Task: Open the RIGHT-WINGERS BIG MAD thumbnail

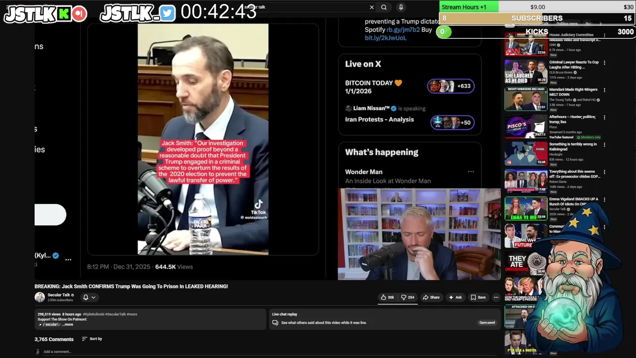Action: (526, 99)
